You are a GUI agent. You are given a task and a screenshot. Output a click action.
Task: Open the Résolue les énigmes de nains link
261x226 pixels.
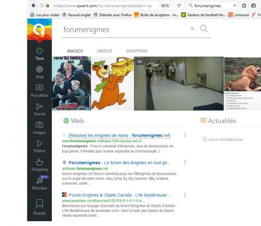pyautogui.click(x=119, y=136)
